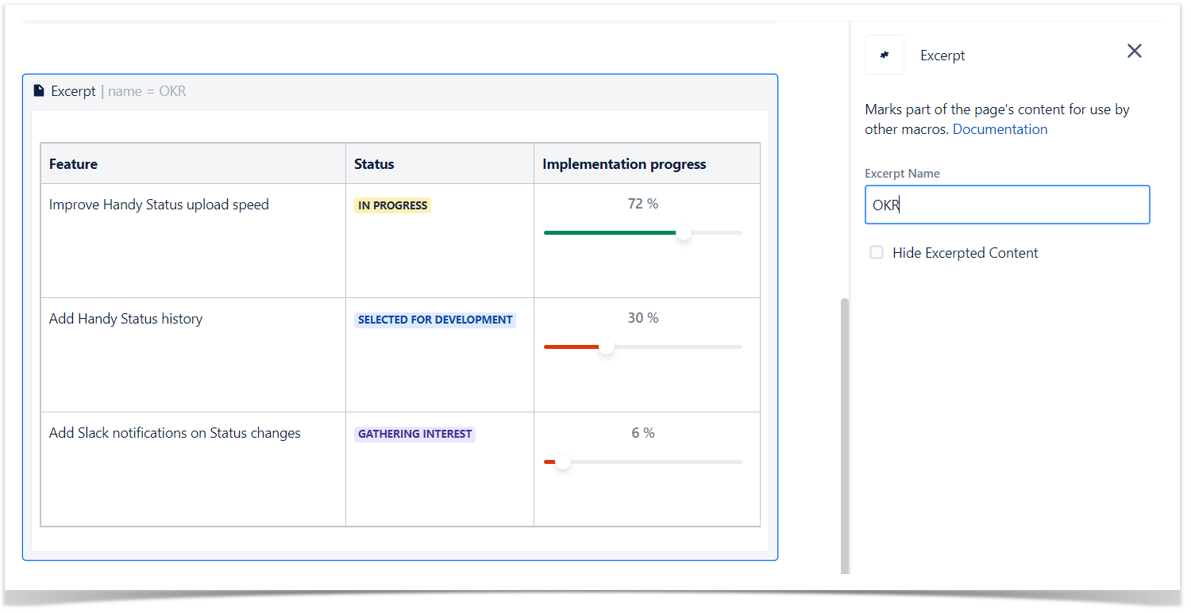Click the Excerpt Name input field
This screenshot has width=1191, height=613.
[x=1007, y=205]
